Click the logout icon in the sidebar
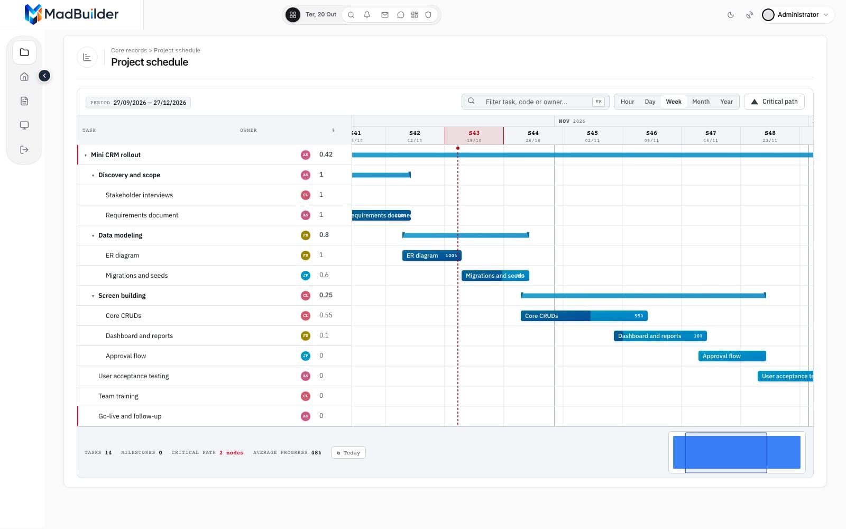This screenshot has height=529, width=846. [x=24, y=150]
